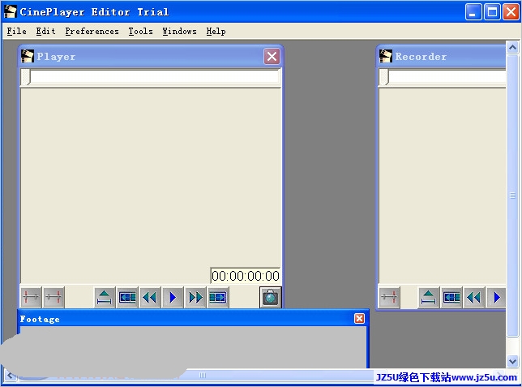
Task: Click the vertical scrollbar thumb
Action: pyautogui.click(x=512, y=196)
